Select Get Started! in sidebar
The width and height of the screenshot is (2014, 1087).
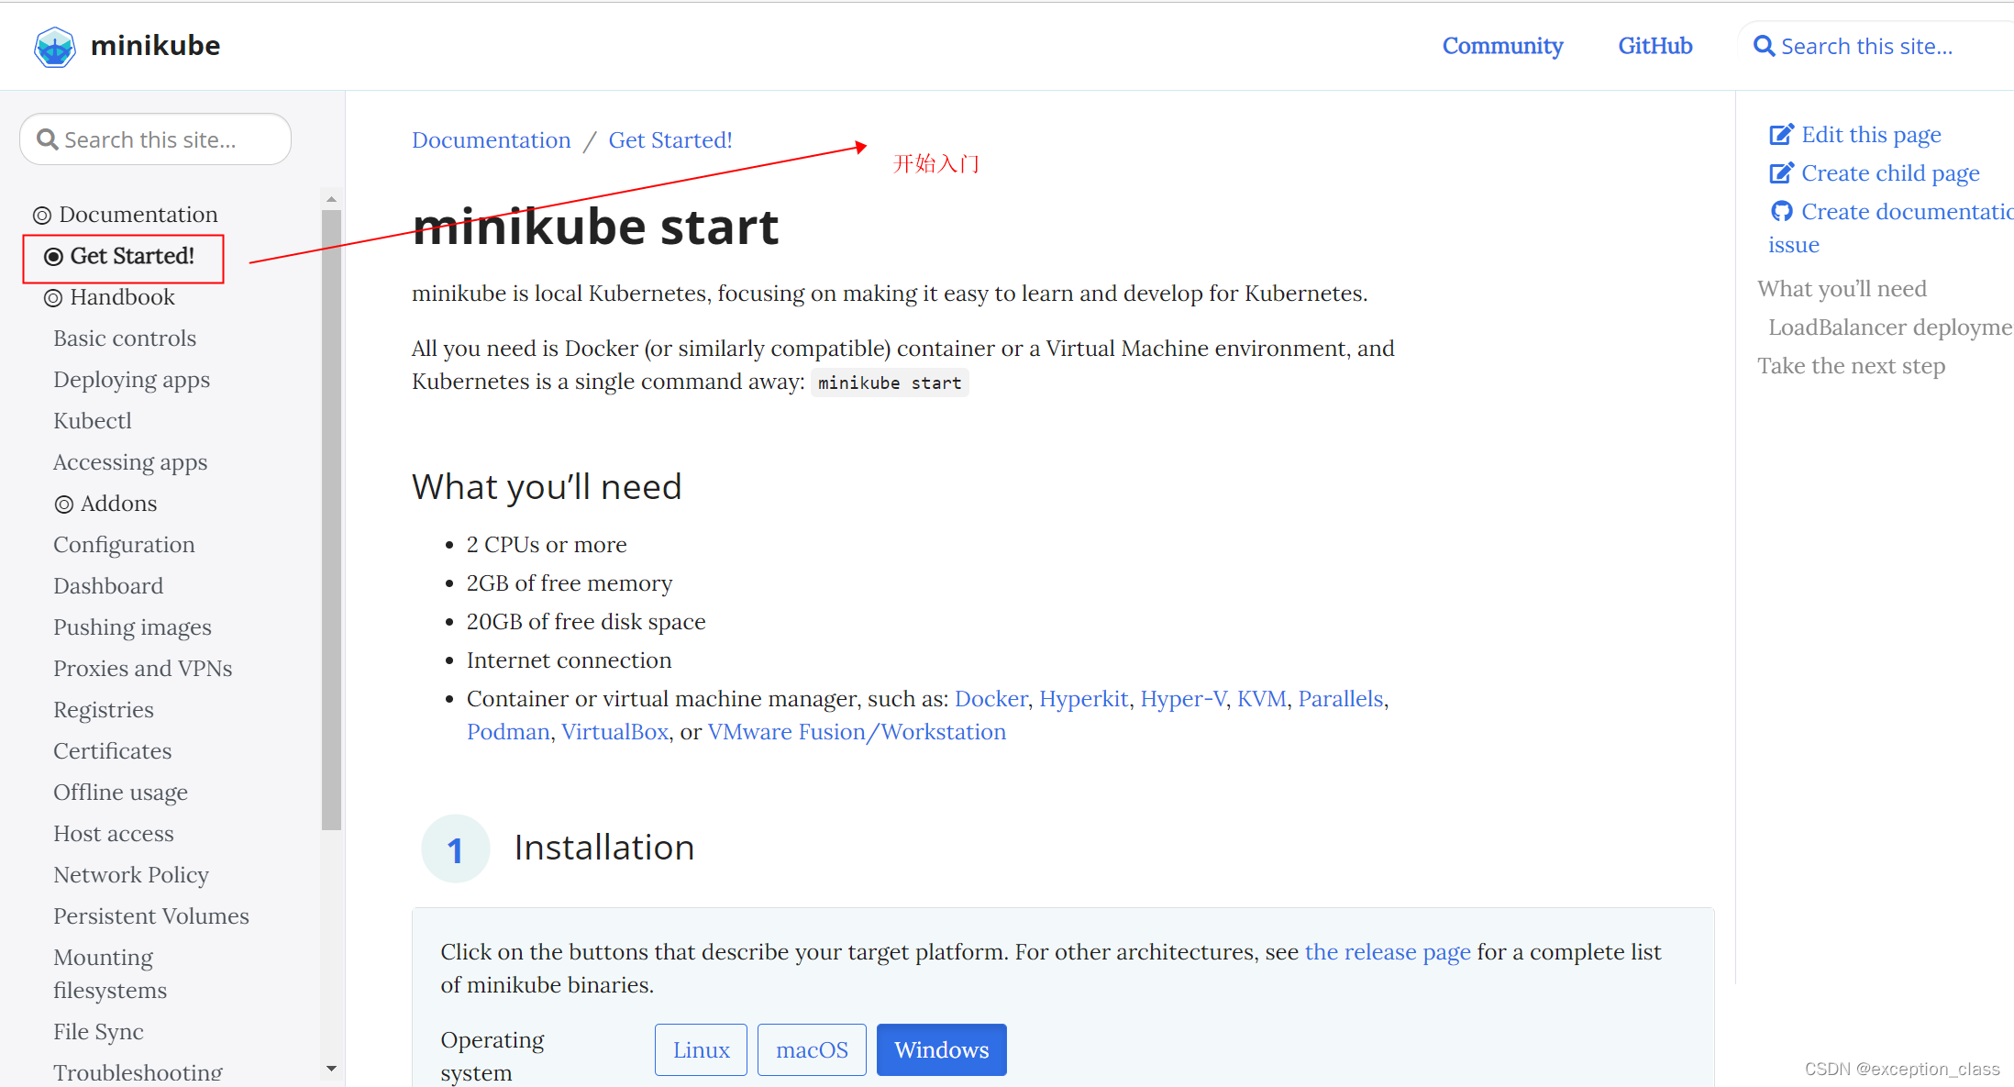(x=131, y=256)
